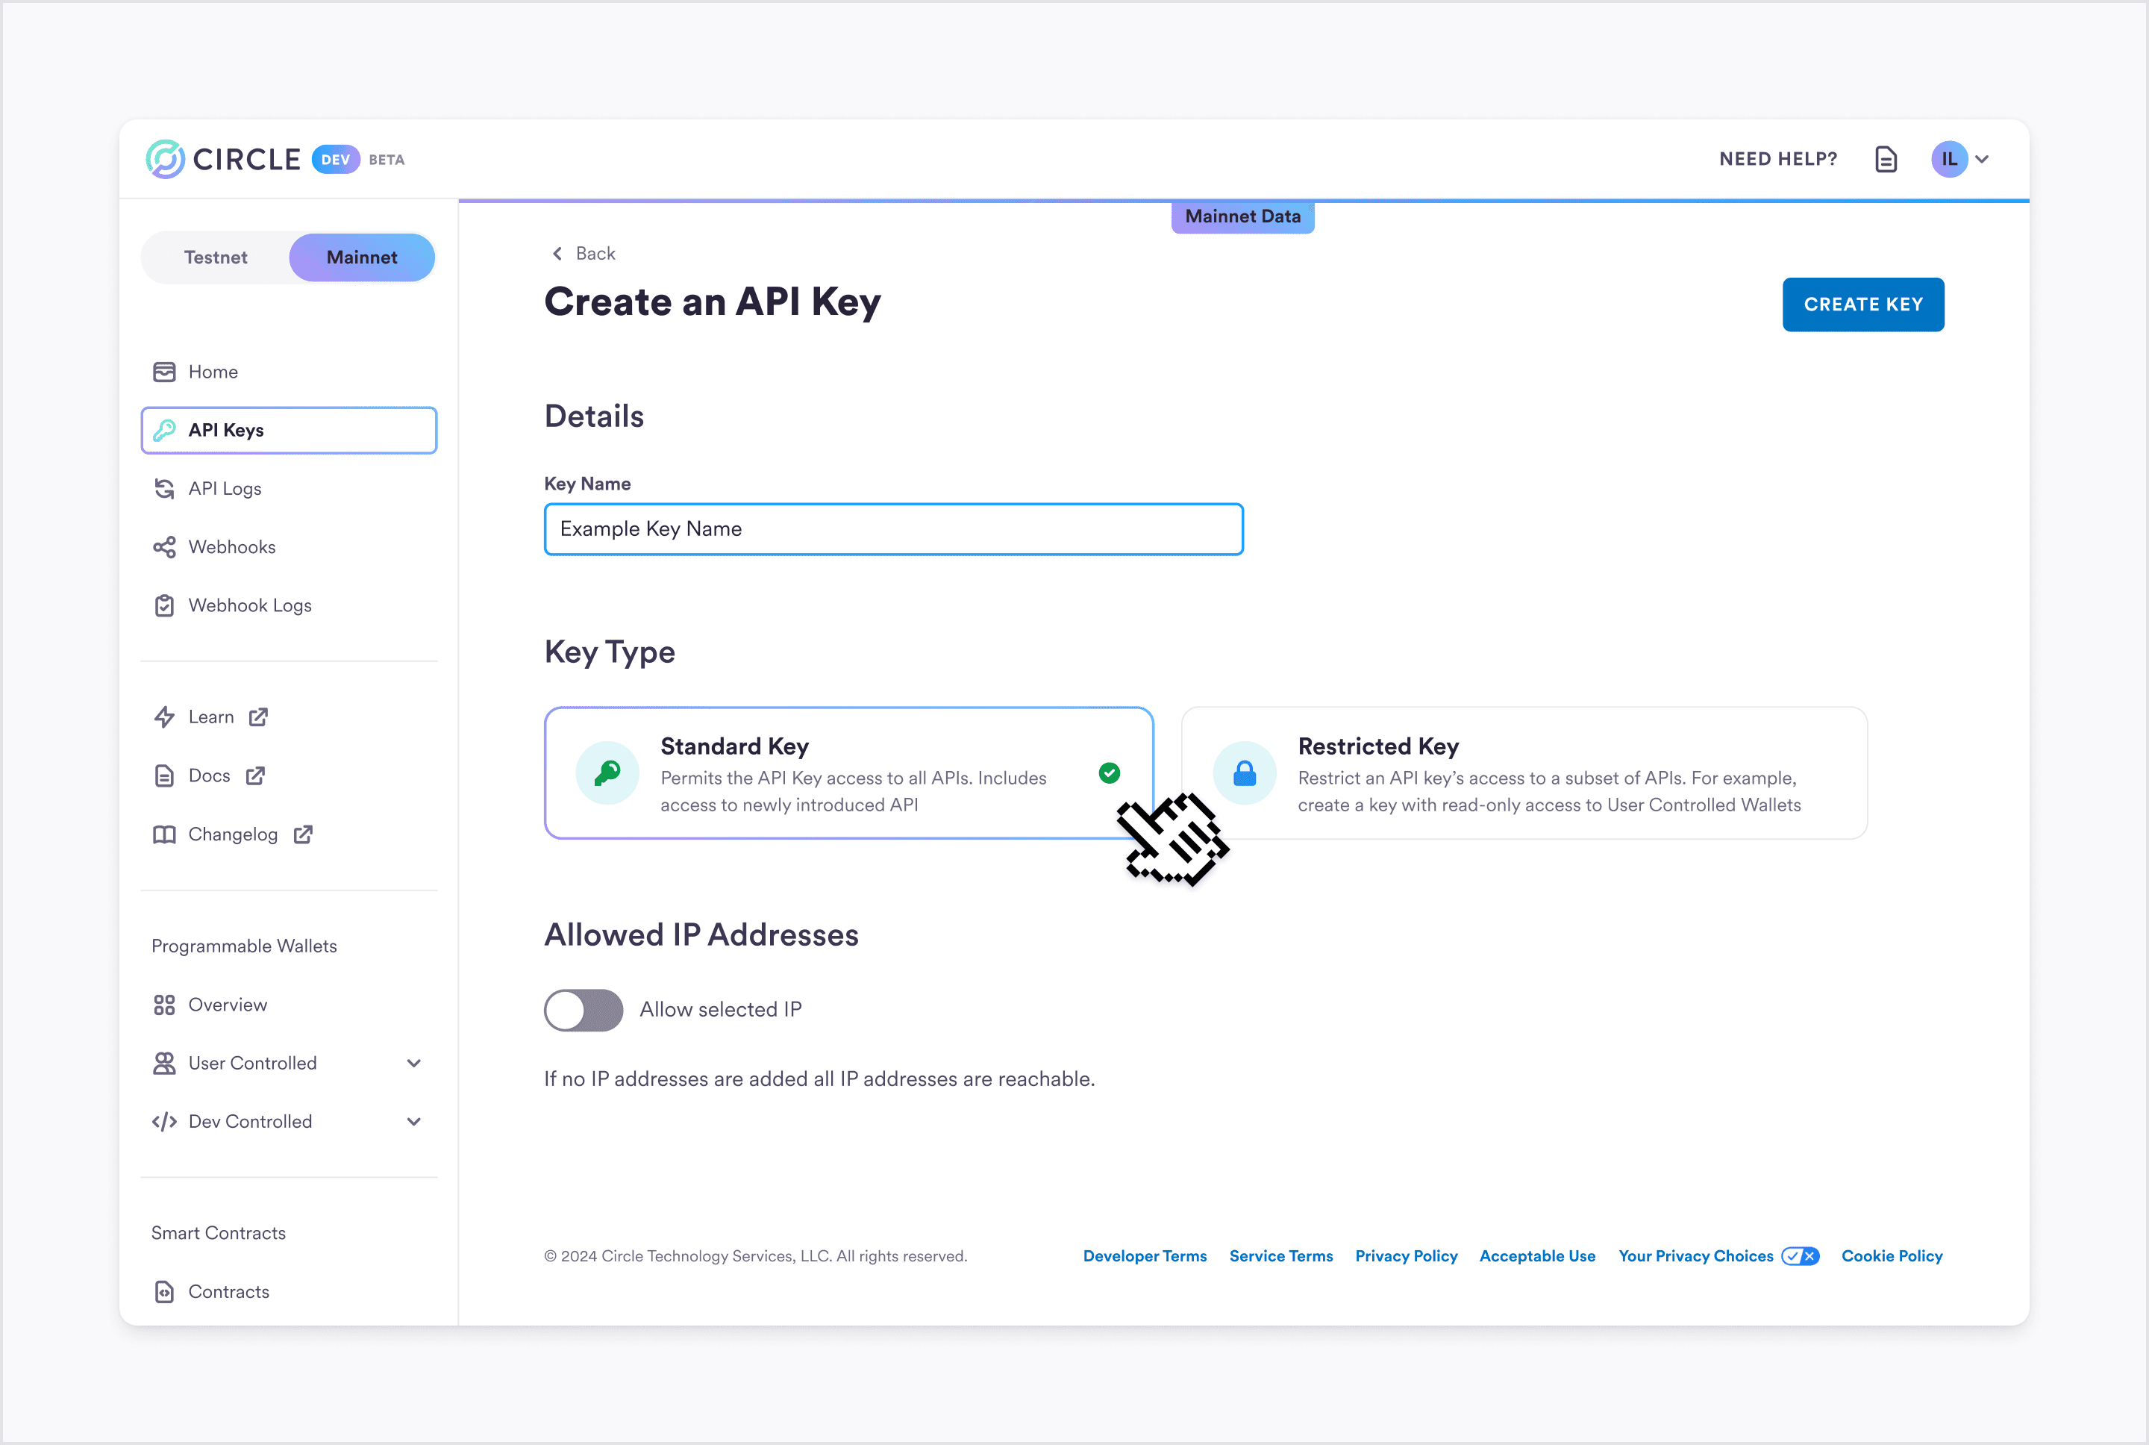Click the Privacy Policy link
This screenshot has height=1445, width=2149.
pyautogui.click(x=1406, y=1256)
